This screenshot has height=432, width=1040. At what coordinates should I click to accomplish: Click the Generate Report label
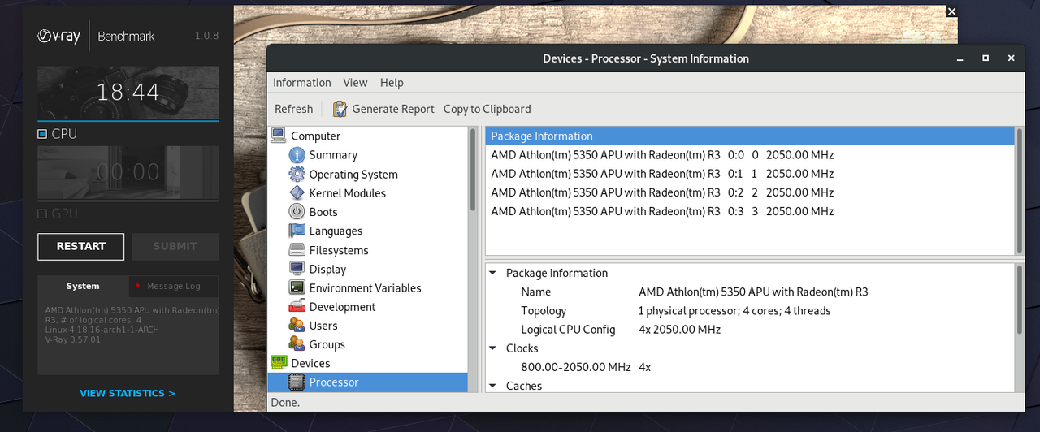click(393, 109)
